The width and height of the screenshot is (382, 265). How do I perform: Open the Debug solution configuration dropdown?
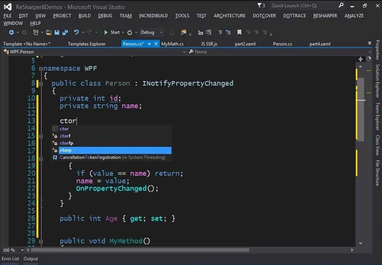[151, 32]
